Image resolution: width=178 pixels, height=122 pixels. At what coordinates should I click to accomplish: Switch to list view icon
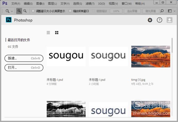48,33
